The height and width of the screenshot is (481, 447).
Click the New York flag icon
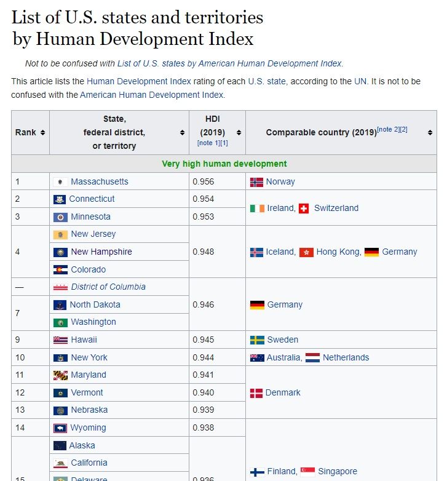pyautogui.click(x=60, y=358)
